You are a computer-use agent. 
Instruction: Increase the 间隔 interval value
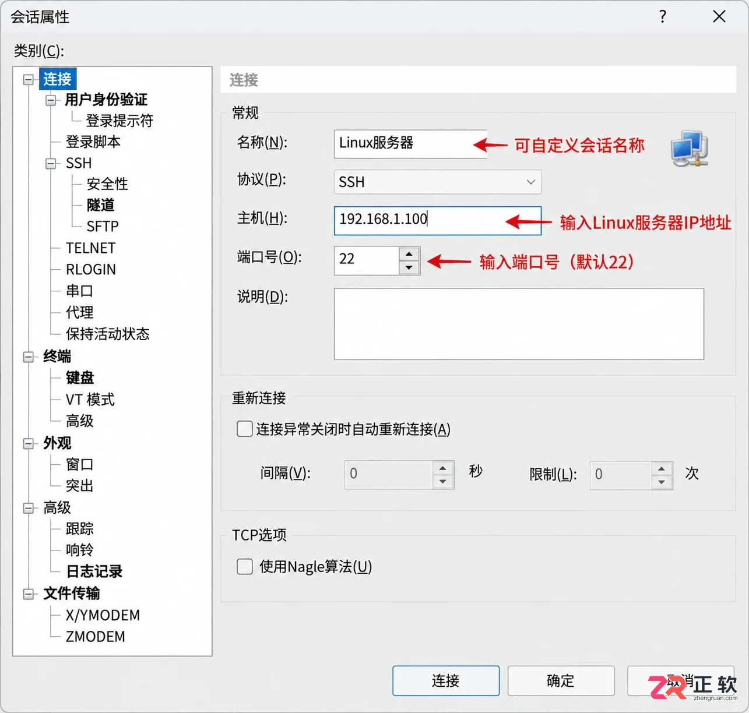[443, 468]
